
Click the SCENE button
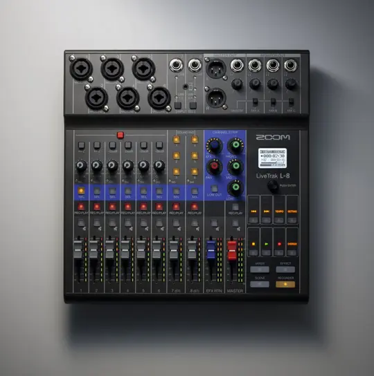[260, 284]
